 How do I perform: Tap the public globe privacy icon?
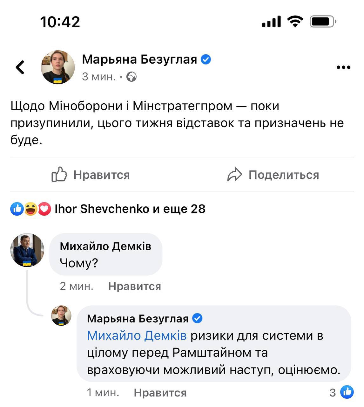tap(131, 77)
